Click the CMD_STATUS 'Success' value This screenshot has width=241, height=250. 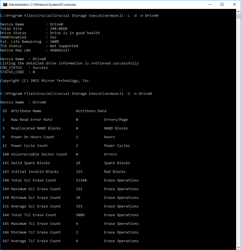[40, 68]
